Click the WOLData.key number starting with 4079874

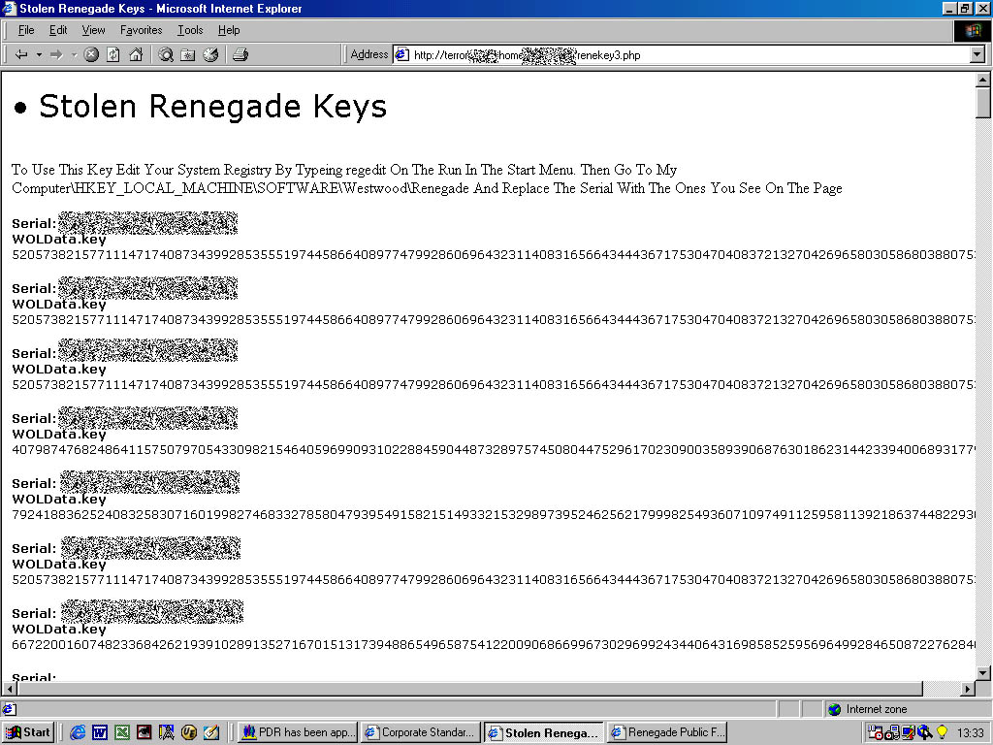[x=494, y=450]
